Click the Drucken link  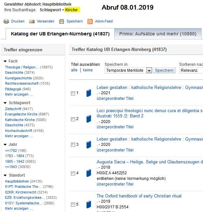click(18, 21)
